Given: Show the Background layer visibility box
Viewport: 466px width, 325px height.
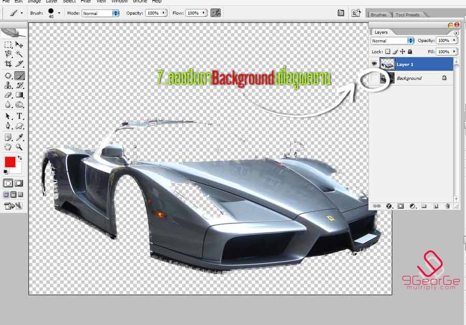Looking at the screenshot, I should (x=374, y=78).
